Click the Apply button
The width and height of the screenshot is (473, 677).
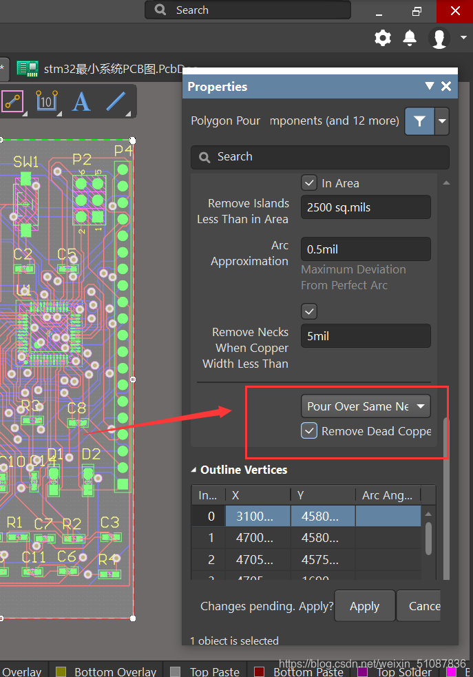tap(364, 606)
